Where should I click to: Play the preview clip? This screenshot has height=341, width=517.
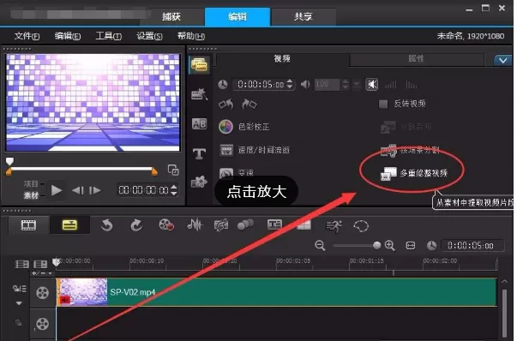coord(57,190)
